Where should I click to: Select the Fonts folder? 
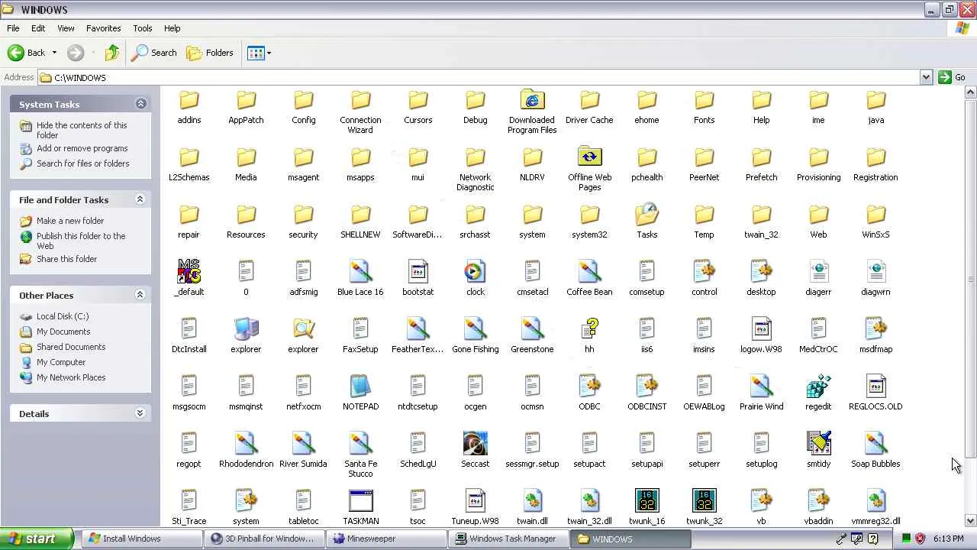pos(704,100)
